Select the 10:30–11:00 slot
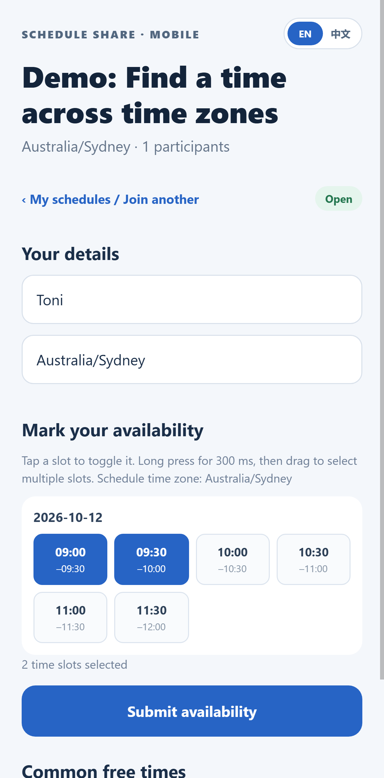The image size is (384, 778). click(313, 559)
